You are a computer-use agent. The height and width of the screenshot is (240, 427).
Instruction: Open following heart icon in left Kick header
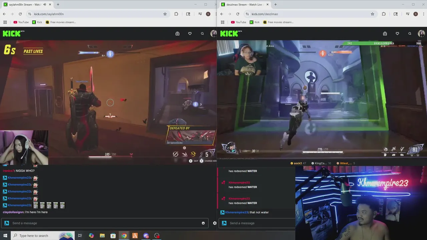click(x=190, y=33)
